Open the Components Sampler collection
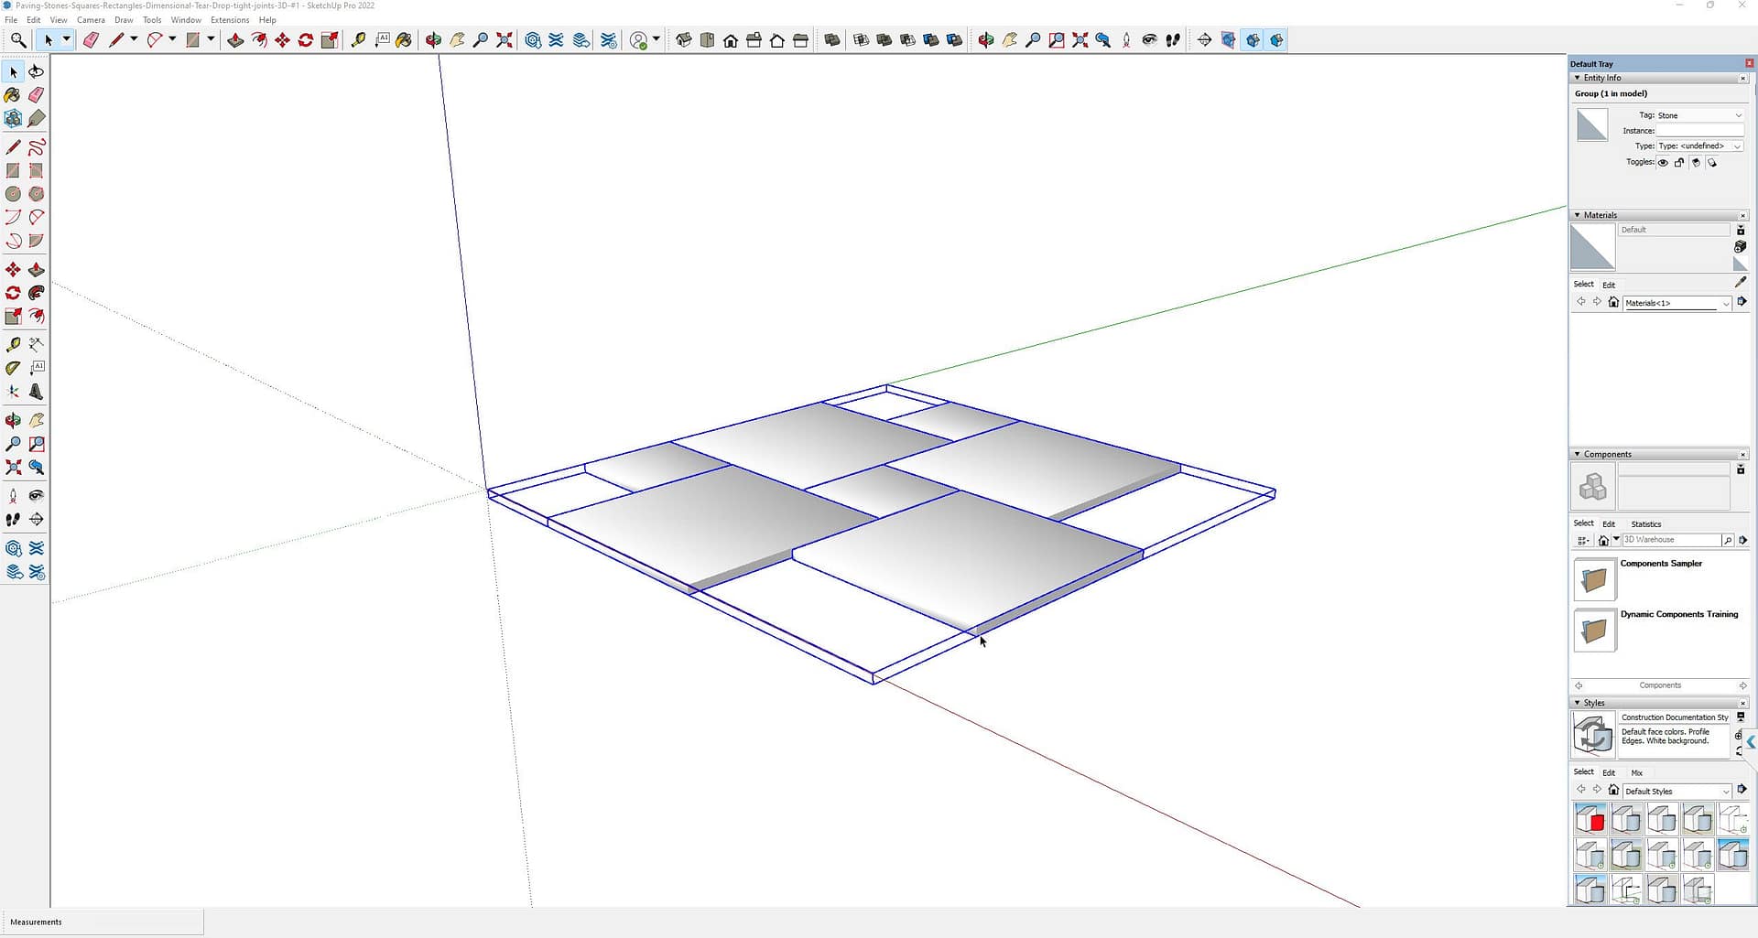 (1594, 579)
